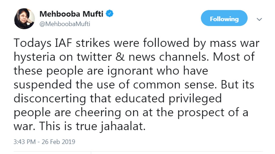Click the word "Todays" starting the tweet
Screen dimensions: 275x154
[x=30, y=43]
